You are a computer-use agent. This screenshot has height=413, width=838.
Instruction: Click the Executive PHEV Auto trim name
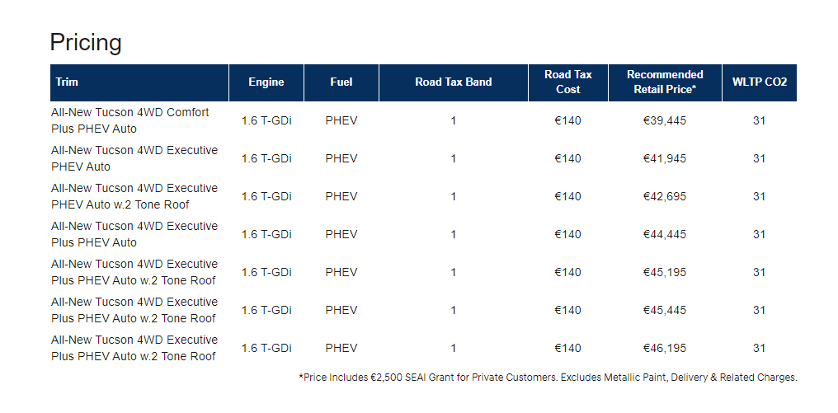point(134,158)
